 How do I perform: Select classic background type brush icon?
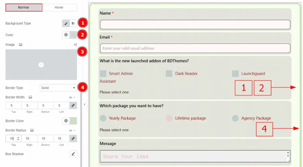pos(66,23)
